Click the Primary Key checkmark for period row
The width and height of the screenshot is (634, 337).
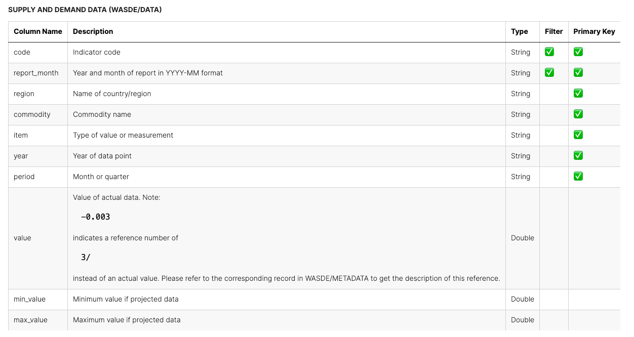pos(578,177)
